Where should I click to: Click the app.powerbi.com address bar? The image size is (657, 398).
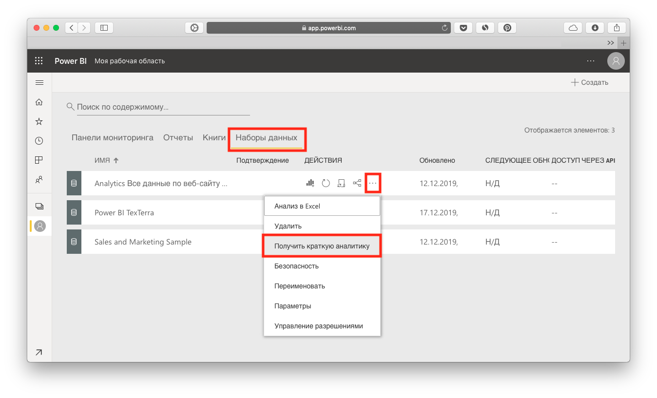click(x=329, y=28)
